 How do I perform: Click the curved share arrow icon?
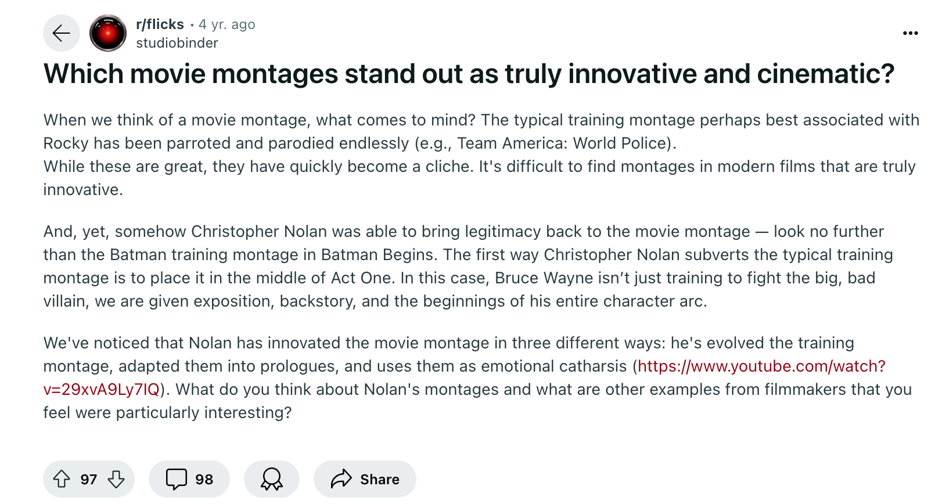click(x=341, y=479)
